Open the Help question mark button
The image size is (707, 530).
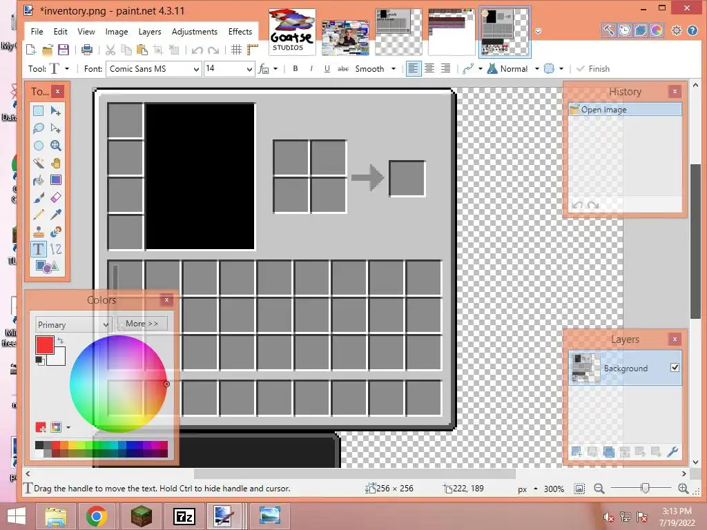[693, 30]
